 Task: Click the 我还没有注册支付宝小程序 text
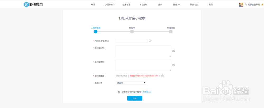tap(129, 92)
